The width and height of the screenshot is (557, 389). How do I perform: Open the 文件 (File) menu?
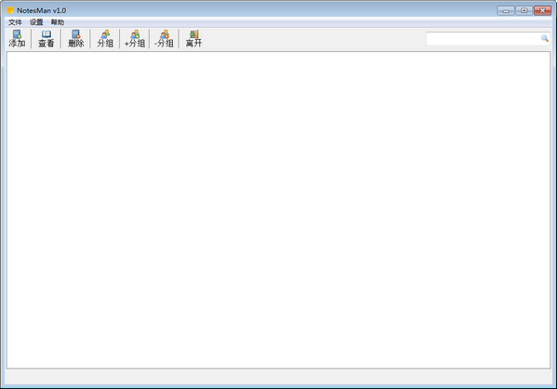click(15, 22)
